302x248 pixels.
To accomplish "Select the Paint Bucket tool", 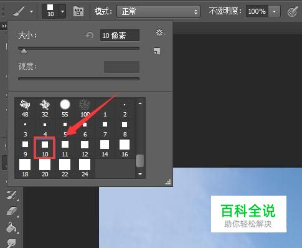I will pyautogui.click(x=11, y=227).
